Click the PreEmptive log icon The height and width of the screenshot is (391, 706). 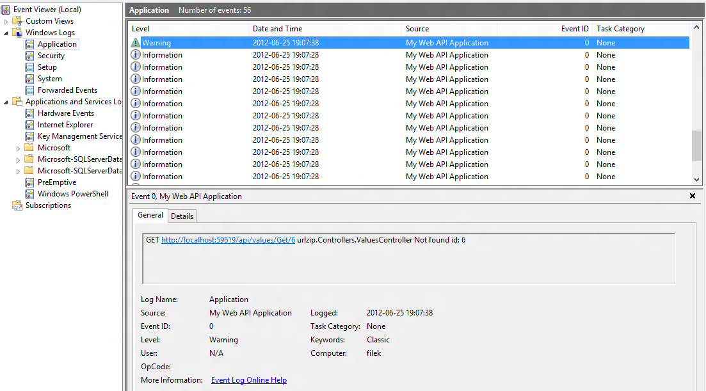[x=29, y=182]
